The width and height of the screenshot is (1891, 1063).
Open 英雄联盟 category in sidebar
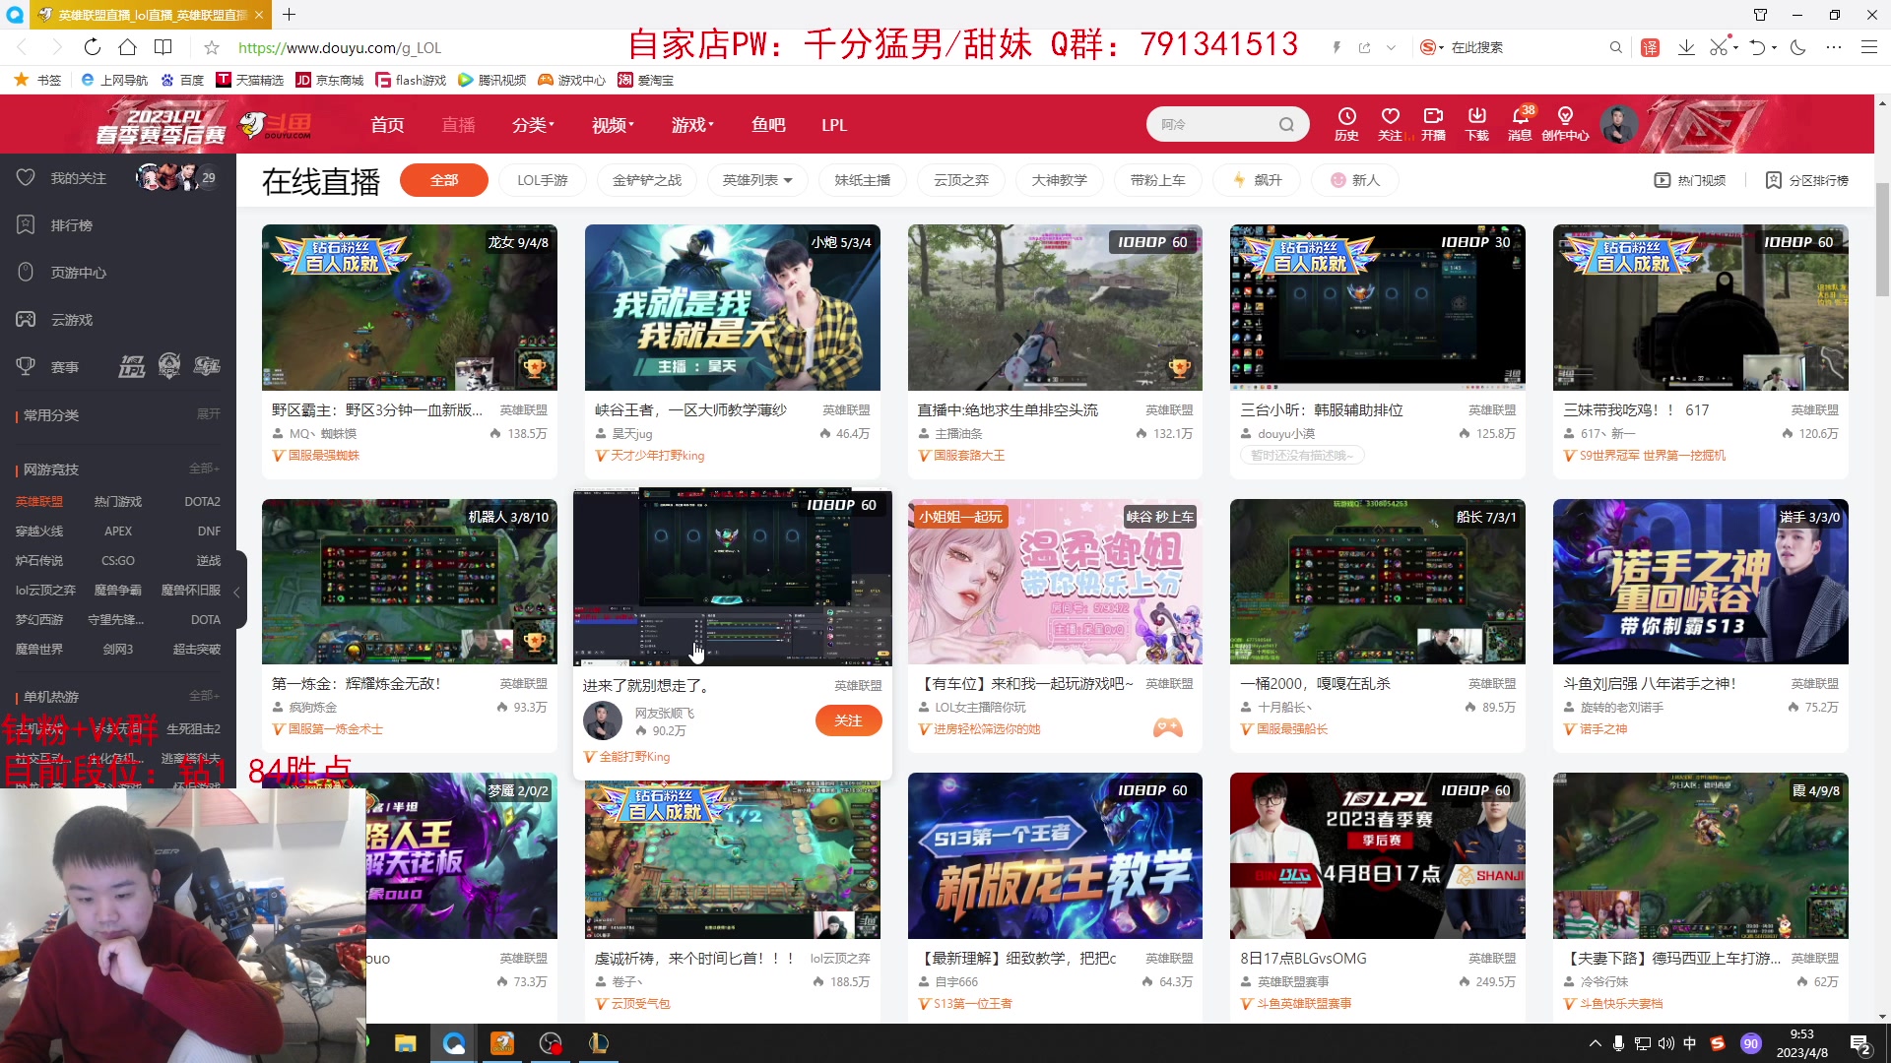[x=39, y=502]
